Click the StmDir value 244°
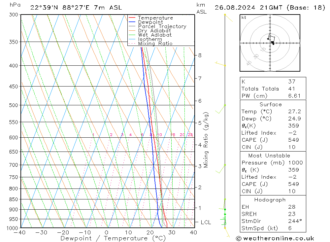The height and width of the screenshot is (242, 330). [295, 221]
